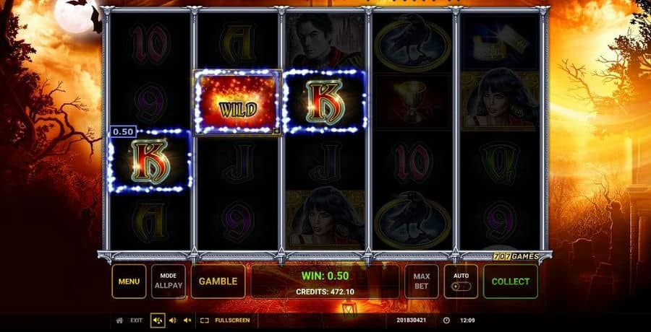This screenshot has height=332, width=651.
Task: Select the EXIT option in the bottom bar
Action: click(136, 320)
